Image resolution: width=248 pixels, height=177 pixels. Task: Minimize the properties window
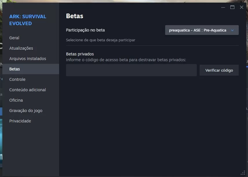223,7
